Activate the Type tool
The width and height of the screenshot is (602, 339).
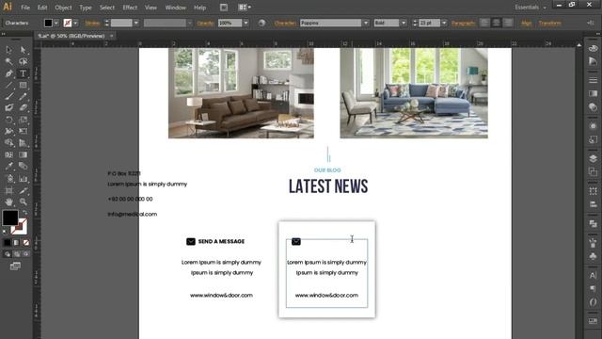[x=23, y=73]
